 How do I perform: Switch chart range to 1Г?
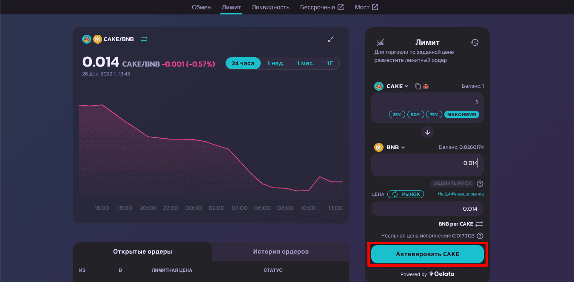point(330,64)
